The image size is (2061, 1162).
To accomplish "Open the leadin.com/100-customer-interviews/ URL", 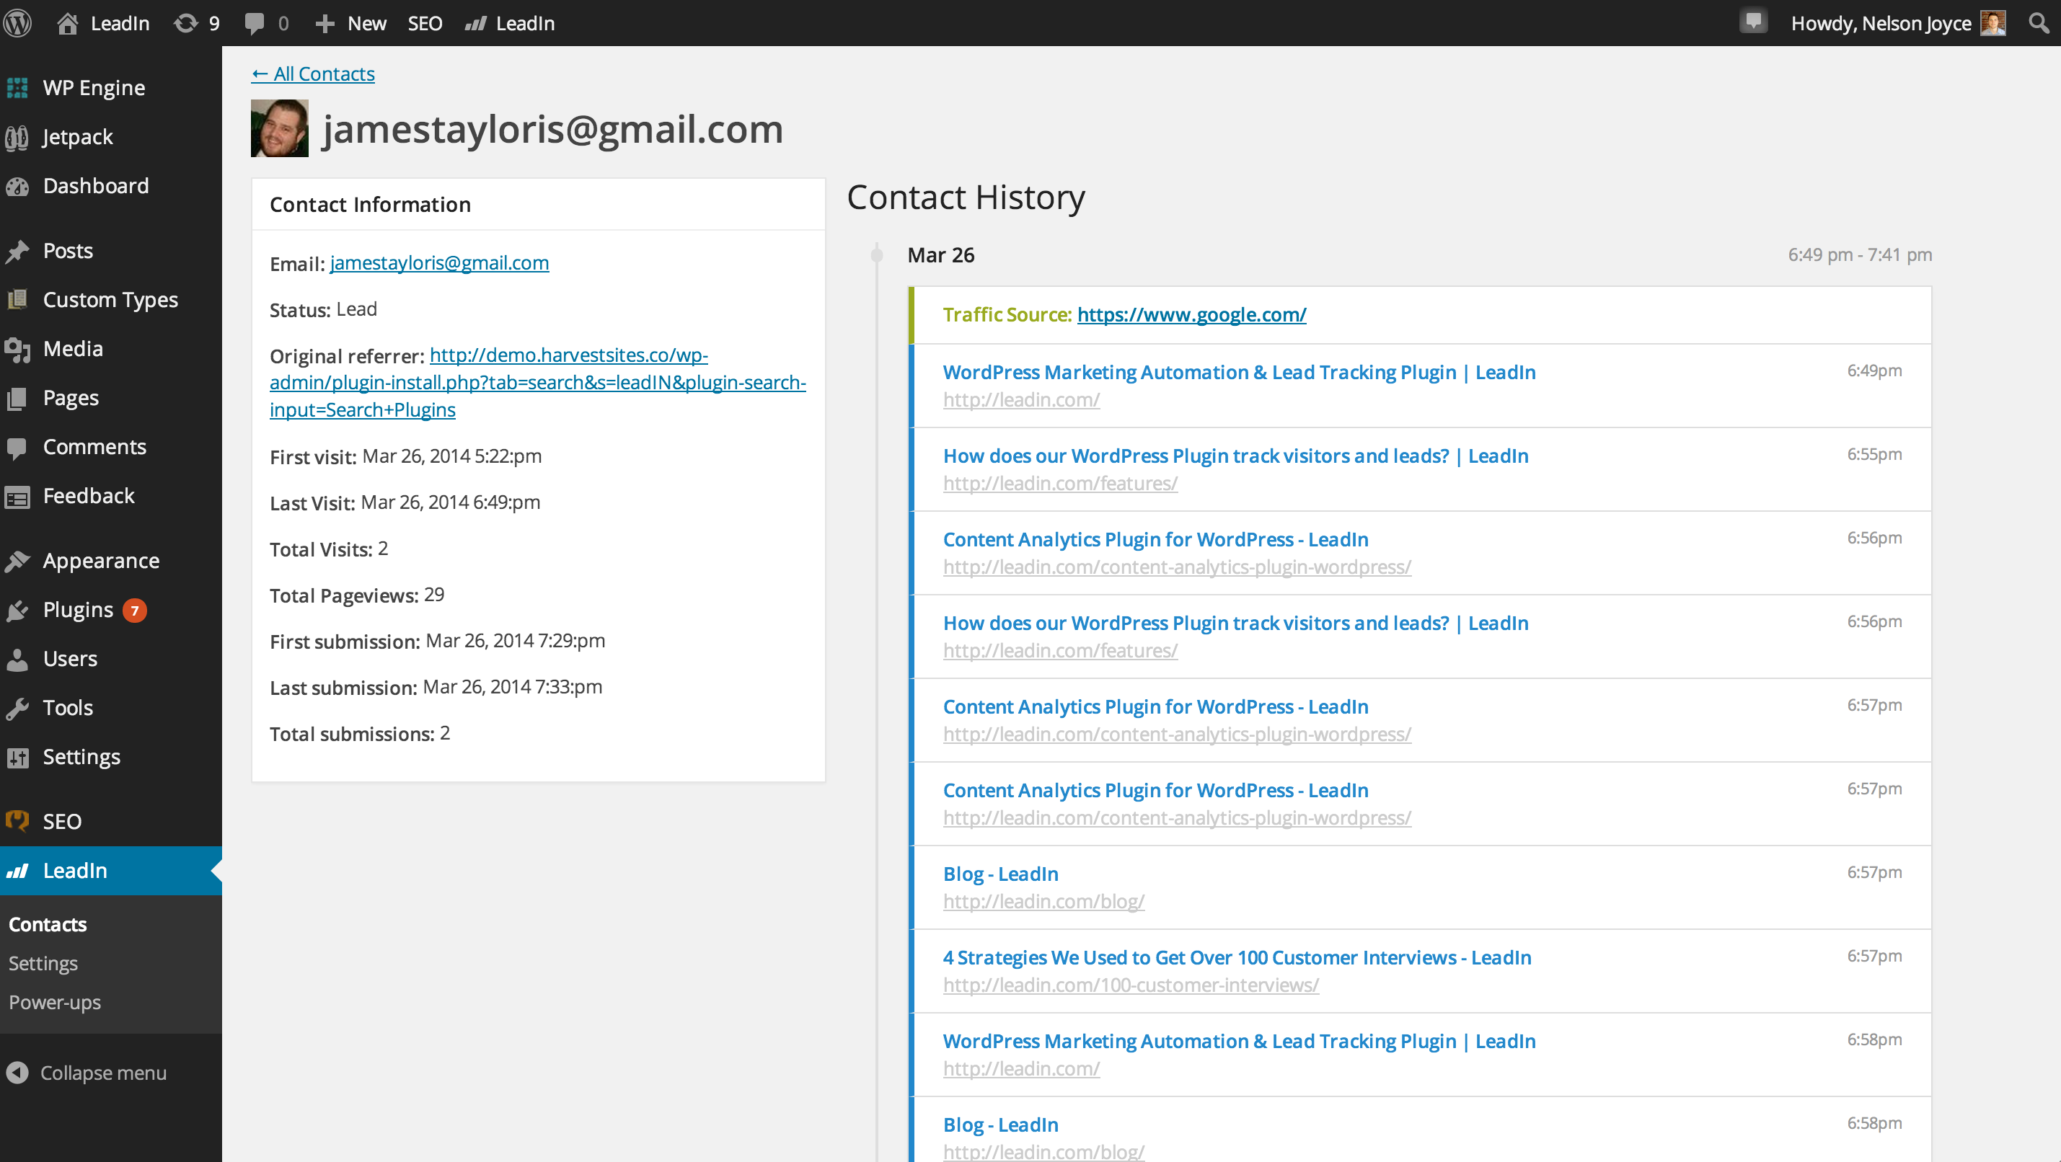I will pos(1131,985).
